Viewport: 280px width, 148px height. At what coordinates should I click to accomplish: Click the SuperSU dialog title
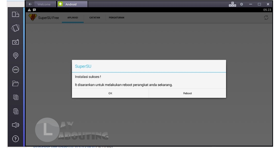tap(83, 66)
